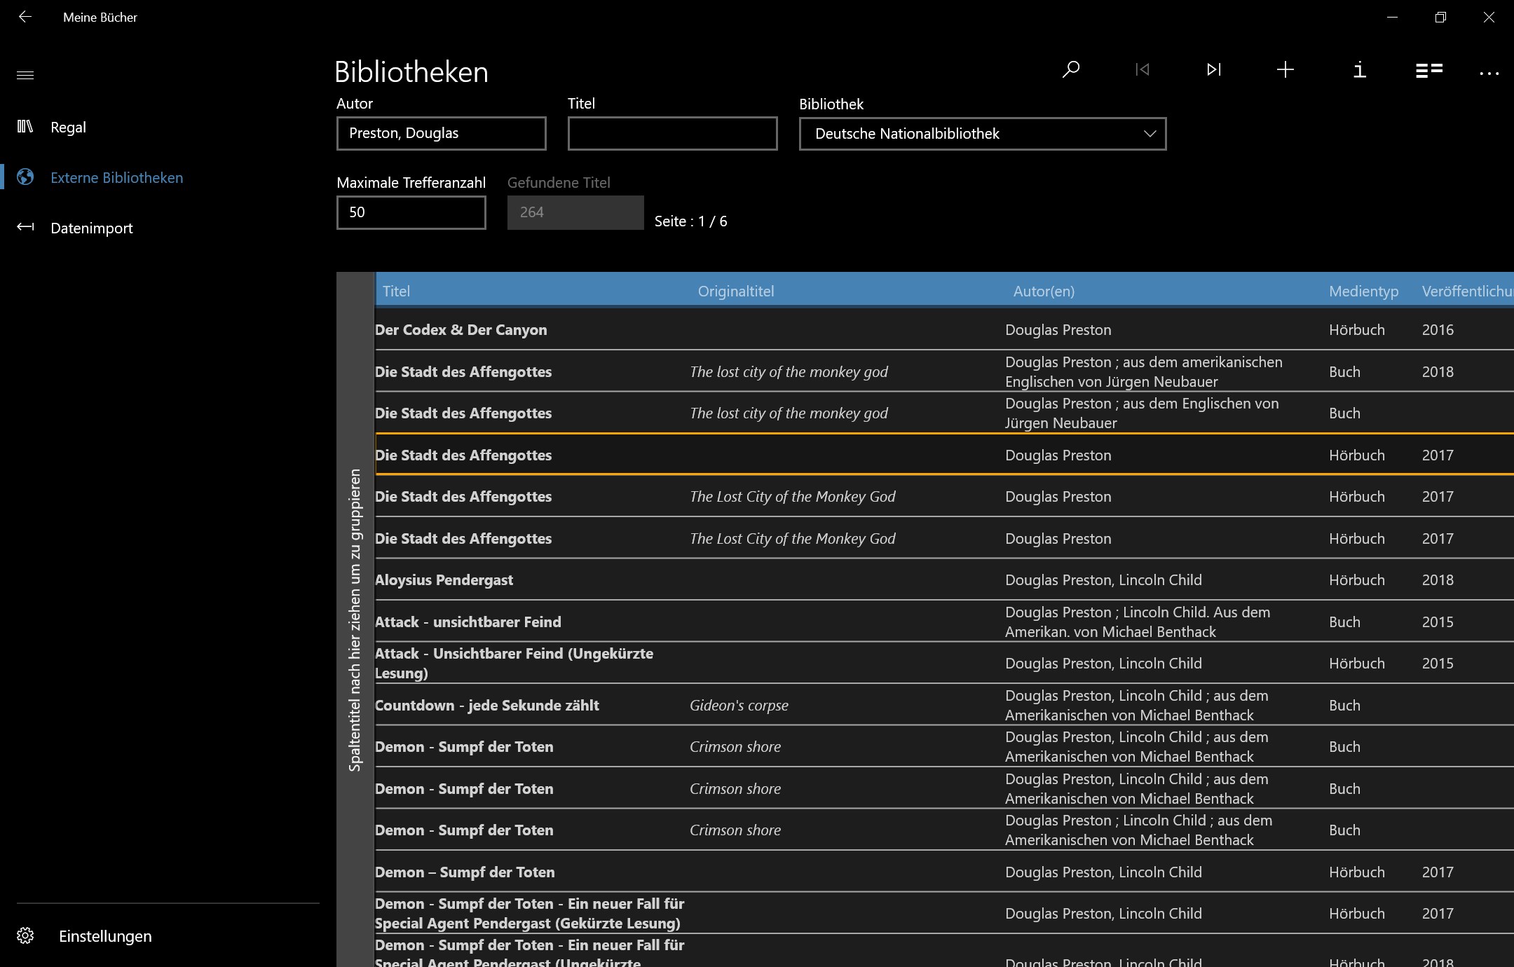Click the plus add icon
Image resolution: width=1514 pixels, height=967 pixels.
pyautogui.click(x=1285, y=69)
